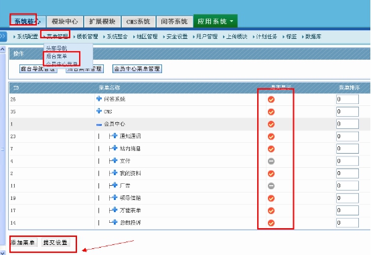The height and width of the screenshot is (255, 371).
Task: Click the sort order field for 问答系统
Action: coord(347,99)
